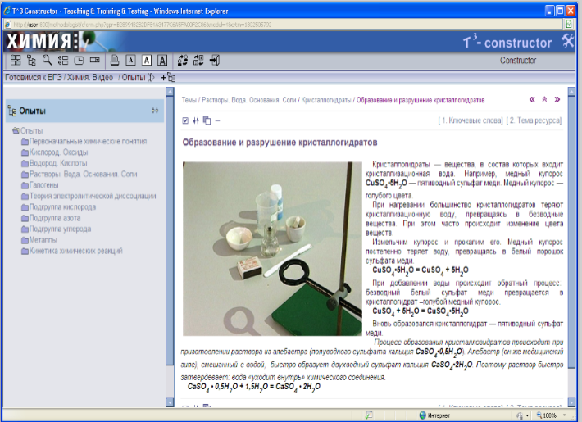The height and width of the screenshot is (422, 582).
Task: Click the exit door icon in toolbar
Action: coord(215,60)
